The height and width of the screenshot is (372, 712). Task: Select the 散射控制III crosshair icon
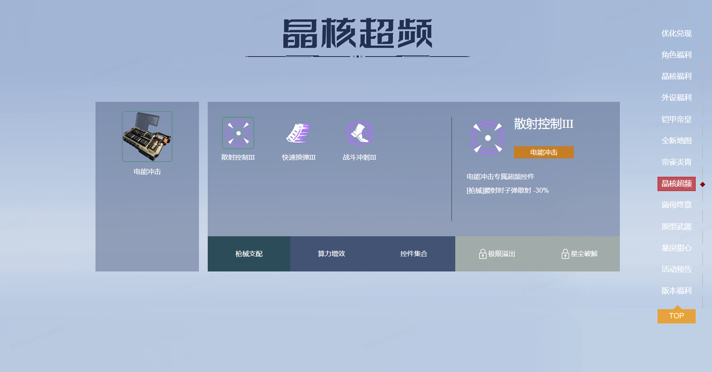[x=238, y=133]
